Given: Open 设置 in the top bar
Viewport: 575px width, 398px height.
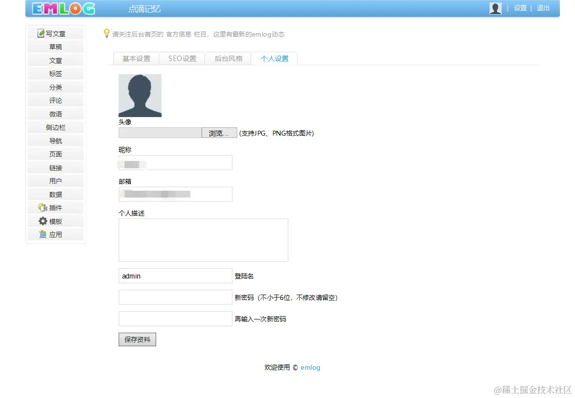Looking at the screenshot, I should tap(520, 8).
